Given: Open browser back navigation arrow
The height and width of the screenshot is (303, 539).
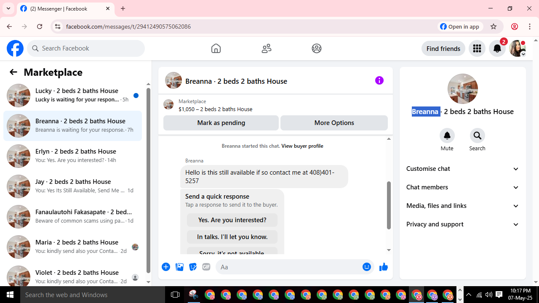Looking at the screenshot, I should 9,27.
